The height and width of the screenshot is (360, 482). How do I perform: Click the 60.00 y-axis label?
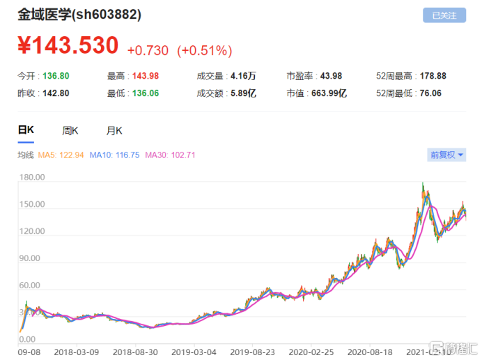click(x=30, y=285)
